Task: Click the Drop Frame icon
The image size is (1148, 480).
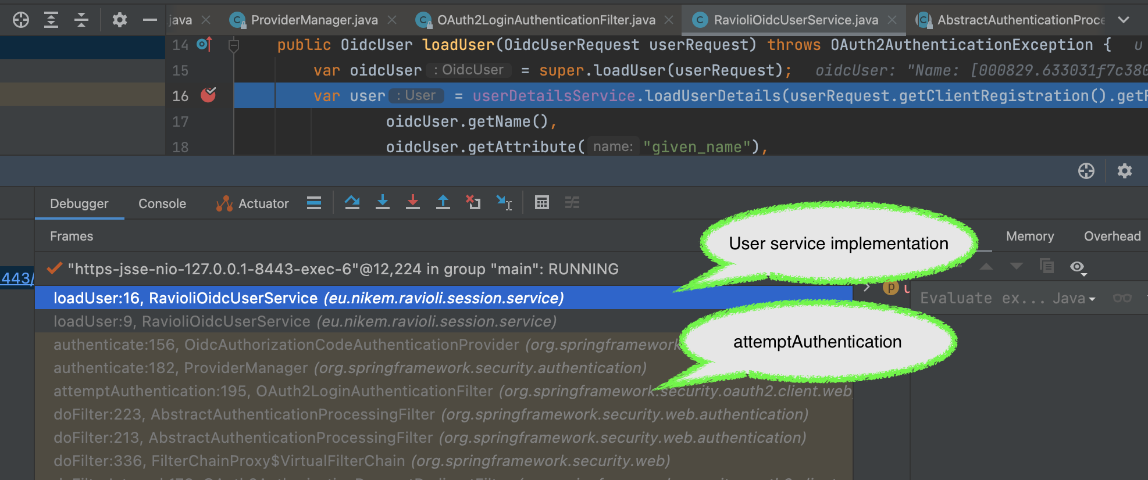Action: point(473,202)
